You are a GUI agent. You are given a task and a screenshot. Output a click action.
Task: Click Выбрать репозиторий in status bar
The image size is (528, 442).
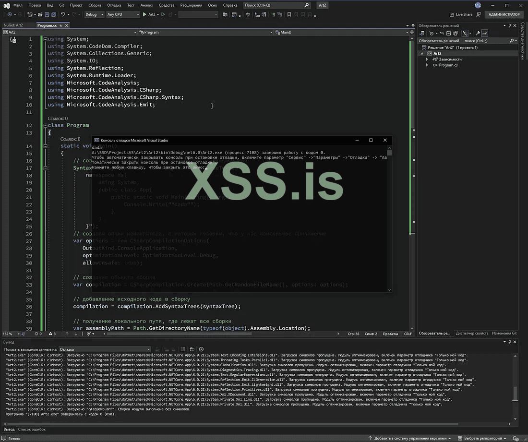pyautogui.click(x=482, y=438)
